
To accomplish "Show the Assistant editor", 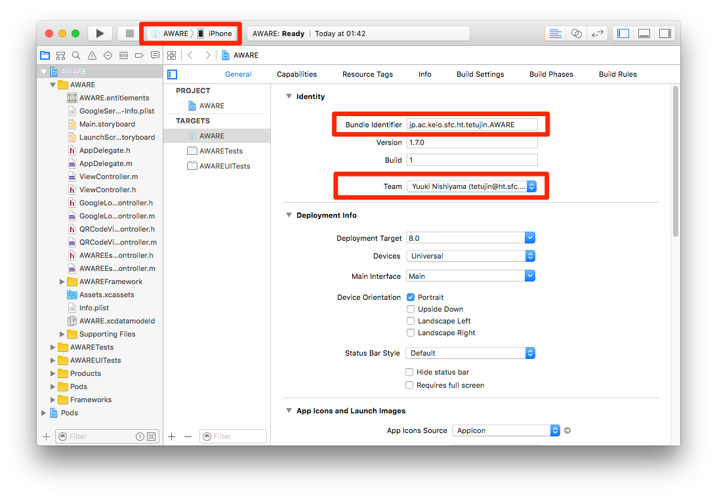I will [x=576, y=33].
